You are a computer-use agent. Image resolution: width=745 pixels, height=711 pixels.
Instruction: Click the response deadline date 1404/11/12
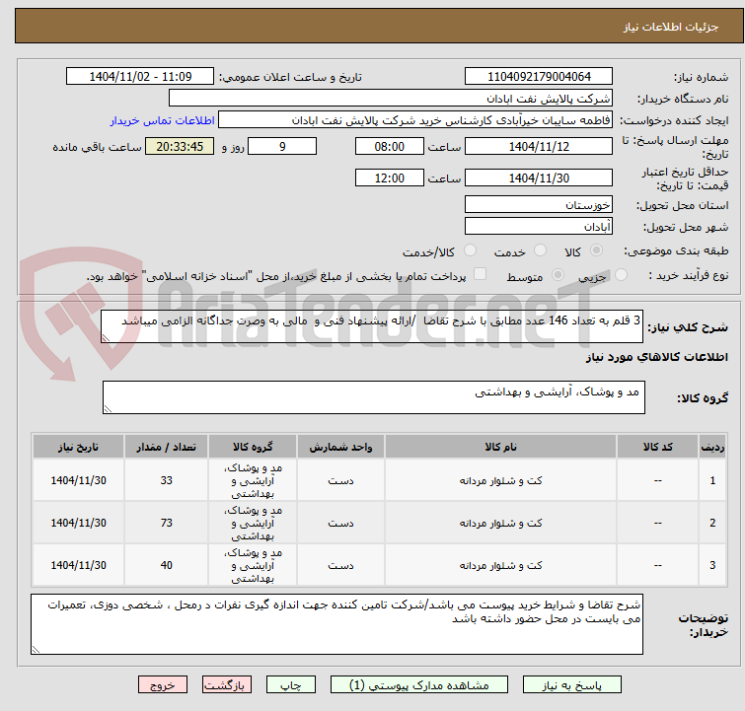click(x=539, y=146)
